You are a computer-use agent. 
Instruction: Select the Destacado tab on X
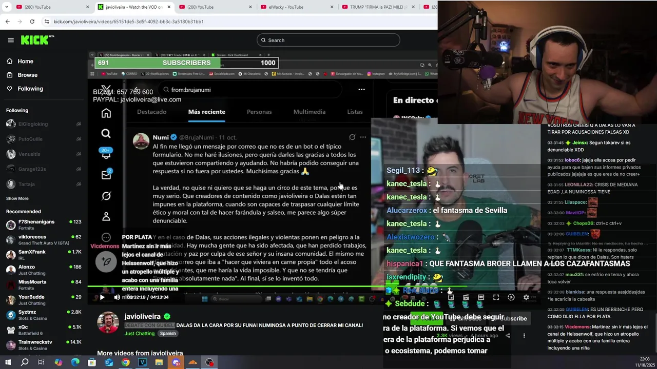151,112
